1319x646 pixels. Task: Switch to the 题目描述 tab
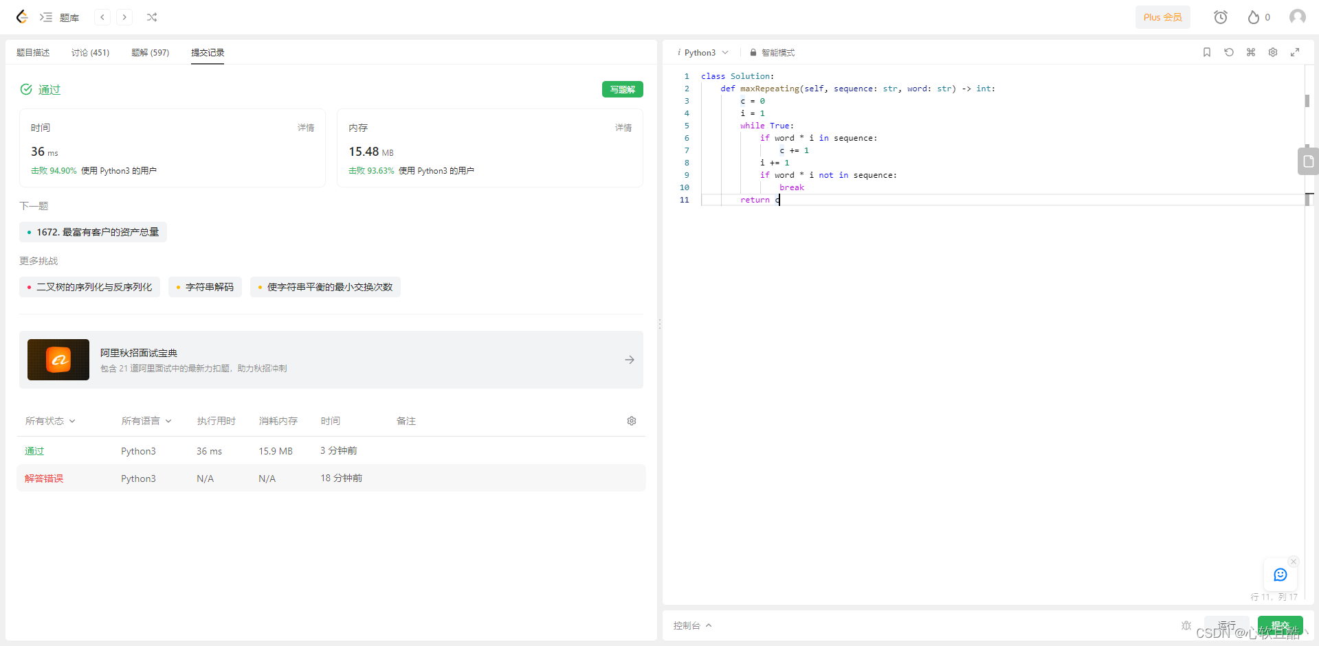coord(33,52)
